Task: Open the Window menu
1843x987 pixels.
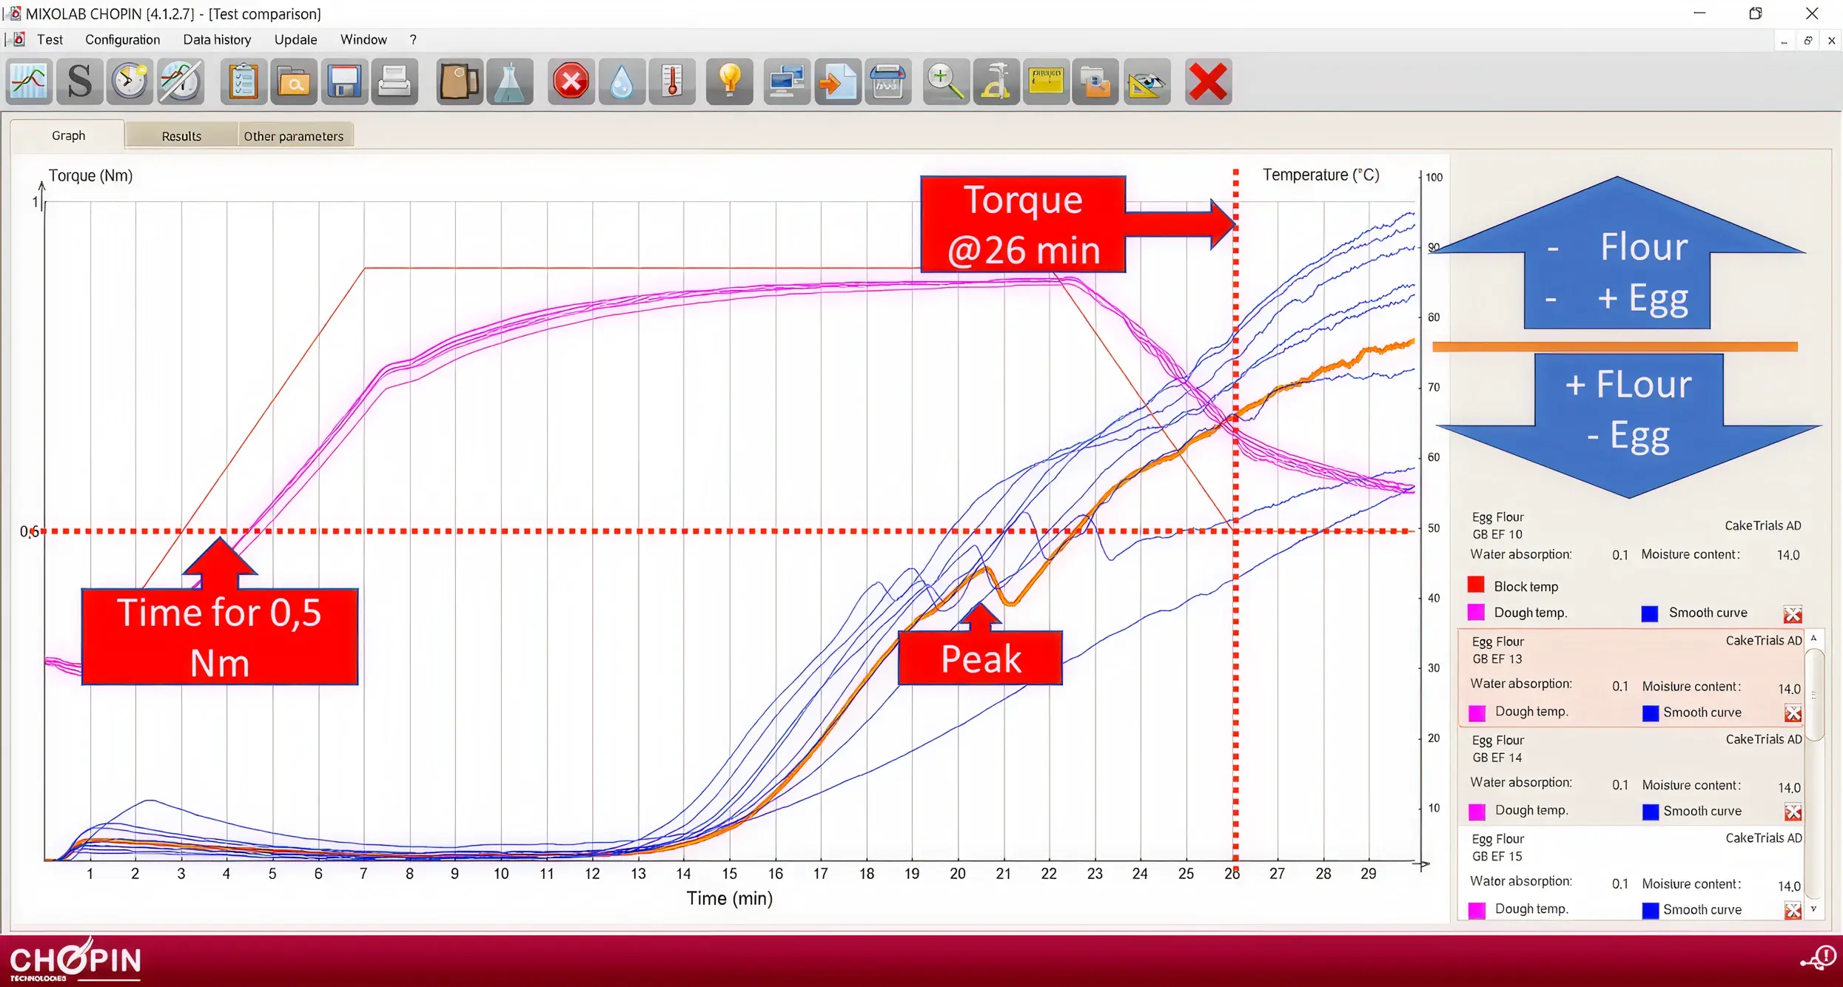Action: [x=363, y=39]
